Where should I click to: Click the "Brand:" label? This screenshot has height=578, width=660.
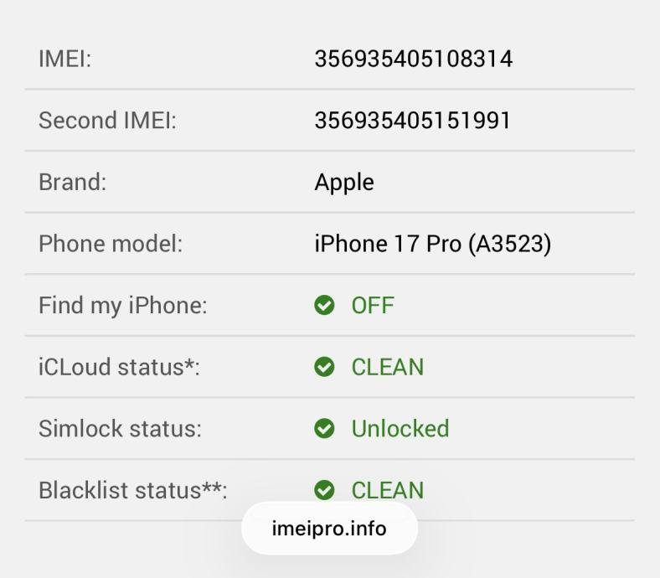tap(72, 183)
